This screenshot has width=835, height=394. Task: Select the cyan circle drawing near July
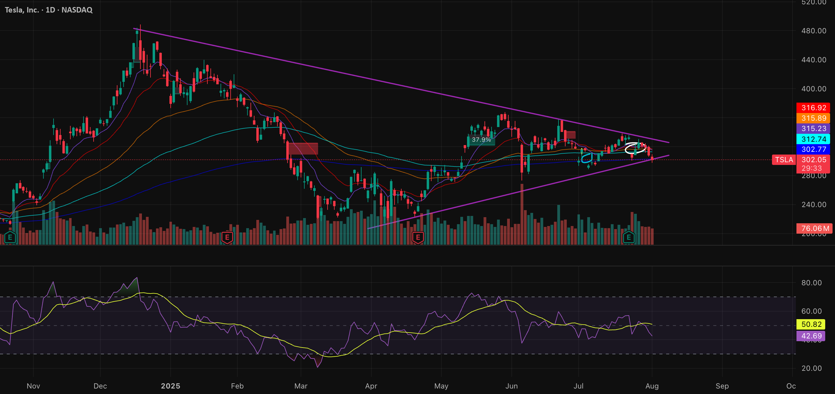(586, 158)
